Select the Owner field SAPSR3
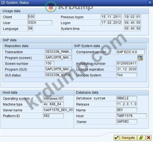The width and height of the screenshot is (153, 142). (127, 122)
